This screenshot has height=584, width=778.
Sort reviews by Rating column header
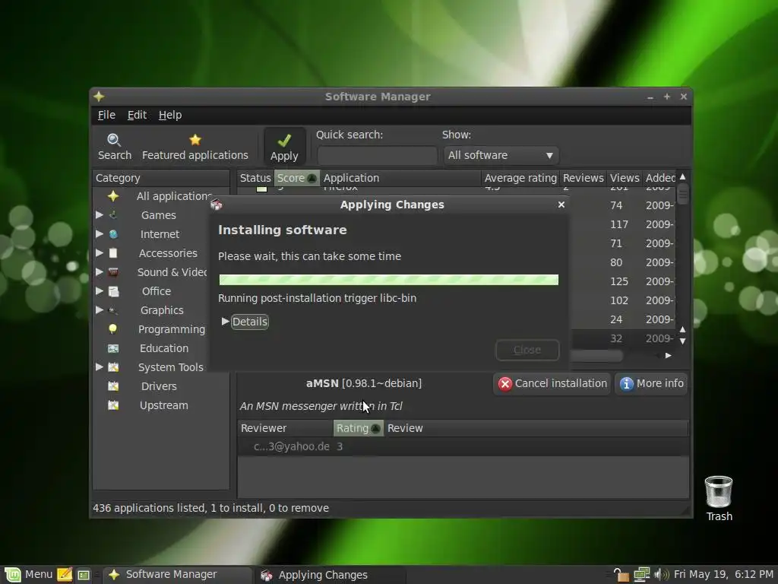point(359,428)
